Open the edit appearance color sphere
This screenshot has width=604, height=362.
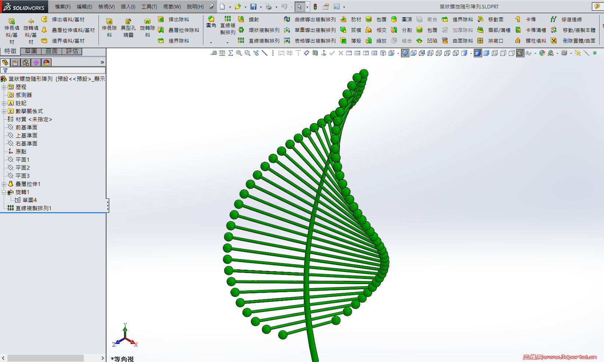tap(542, 53)
